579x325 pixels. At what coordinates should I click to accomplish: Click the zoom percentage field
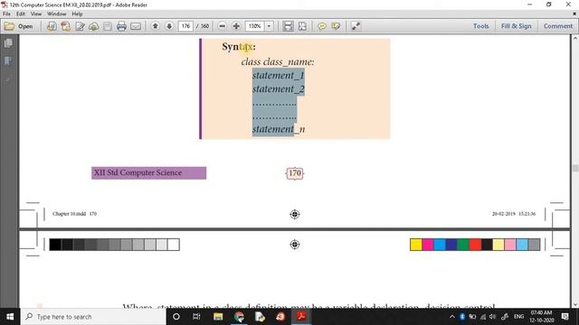[255, 26]
